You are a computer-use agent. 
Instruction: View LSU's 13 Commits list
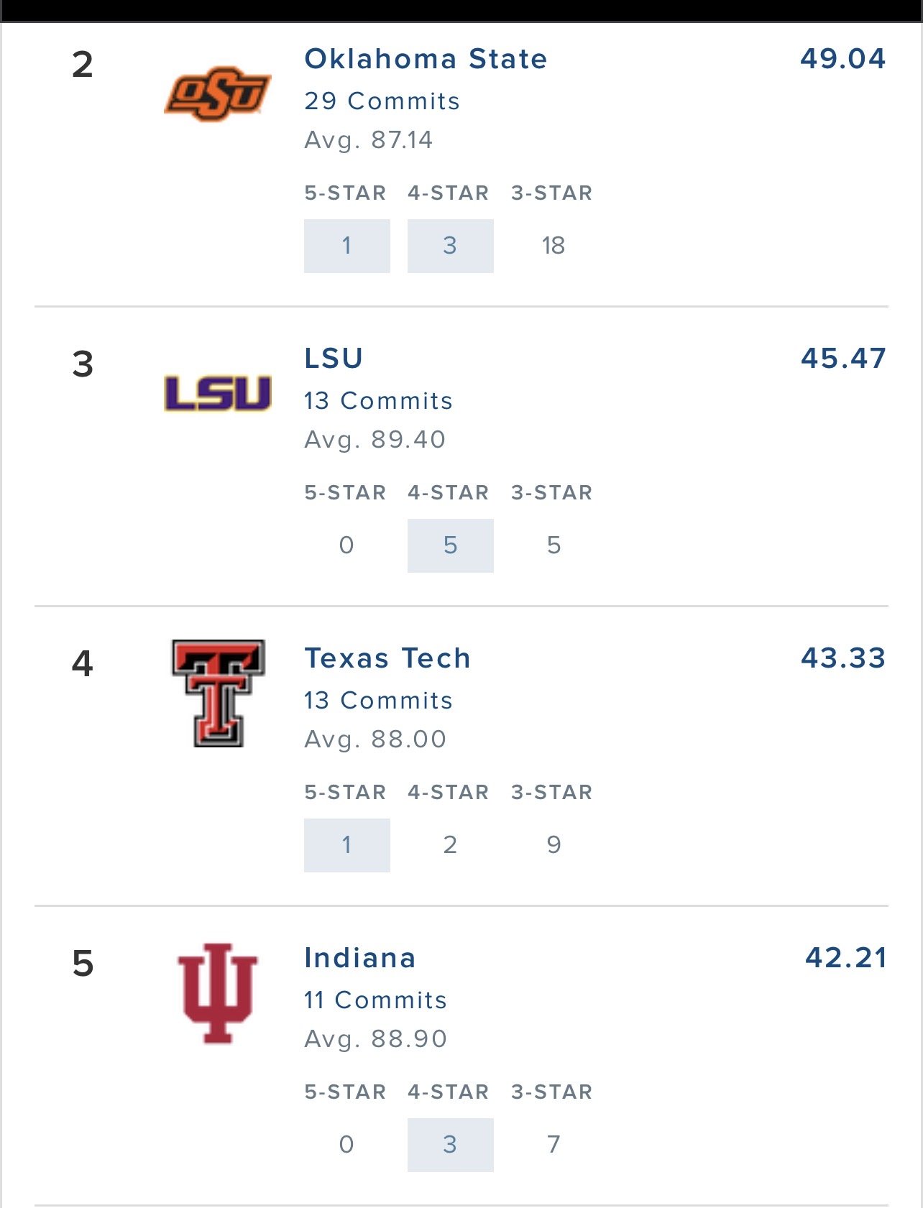click(378, 401)
